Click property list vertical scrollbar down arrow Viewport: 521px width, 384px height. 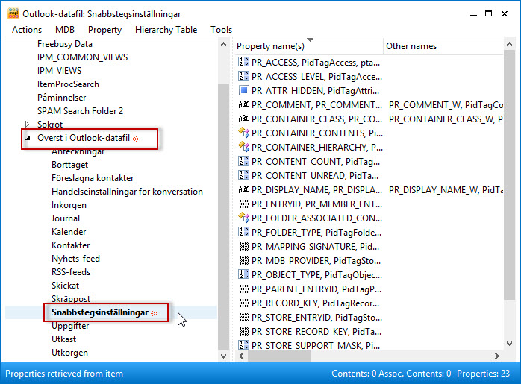point(509,344)
